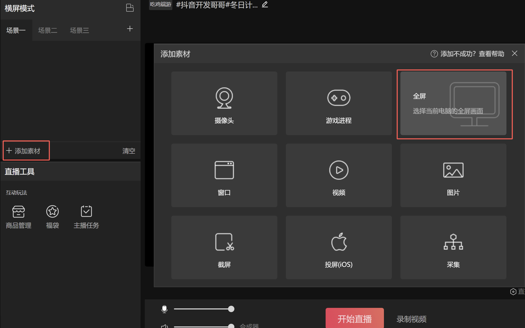Image resolution: width=525 pixels, height=328 pixels.
Task: Click the 添加素材 button
Action: pos(26,151)
